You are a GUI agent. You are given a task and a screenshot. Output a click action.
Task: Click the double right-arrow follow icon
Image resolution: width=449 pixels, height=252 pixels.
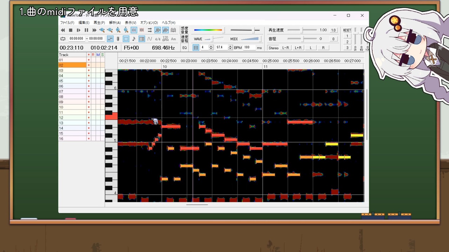(x=150, y=30)
